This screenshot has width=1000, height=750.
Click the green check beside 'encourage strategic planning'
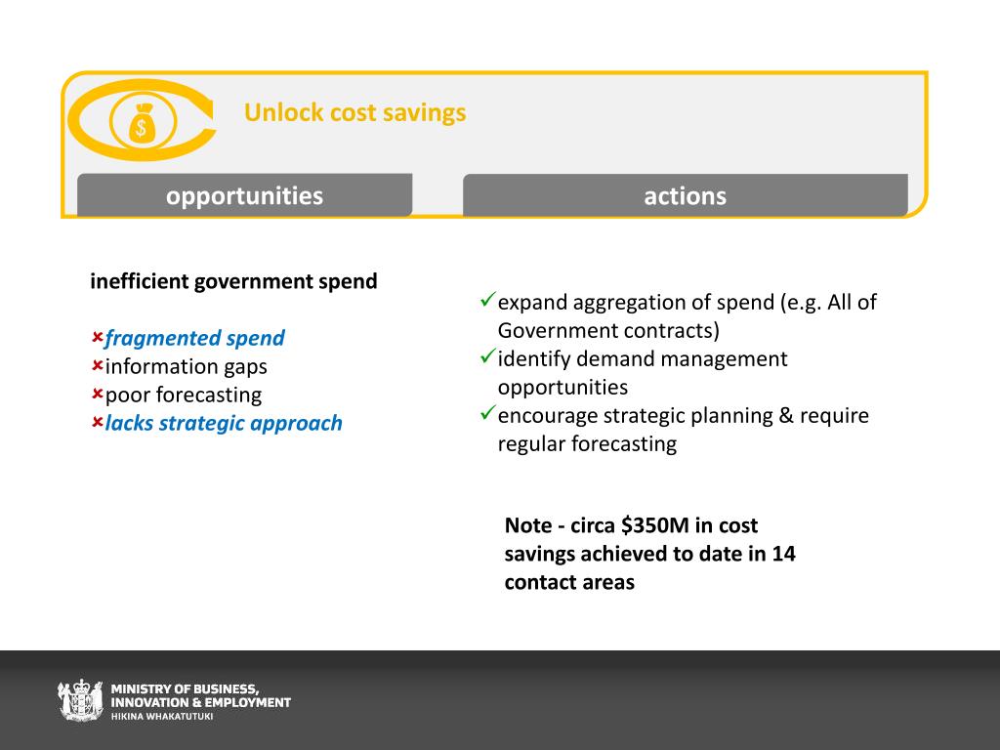pyautogui.click(x=488, y=412)
